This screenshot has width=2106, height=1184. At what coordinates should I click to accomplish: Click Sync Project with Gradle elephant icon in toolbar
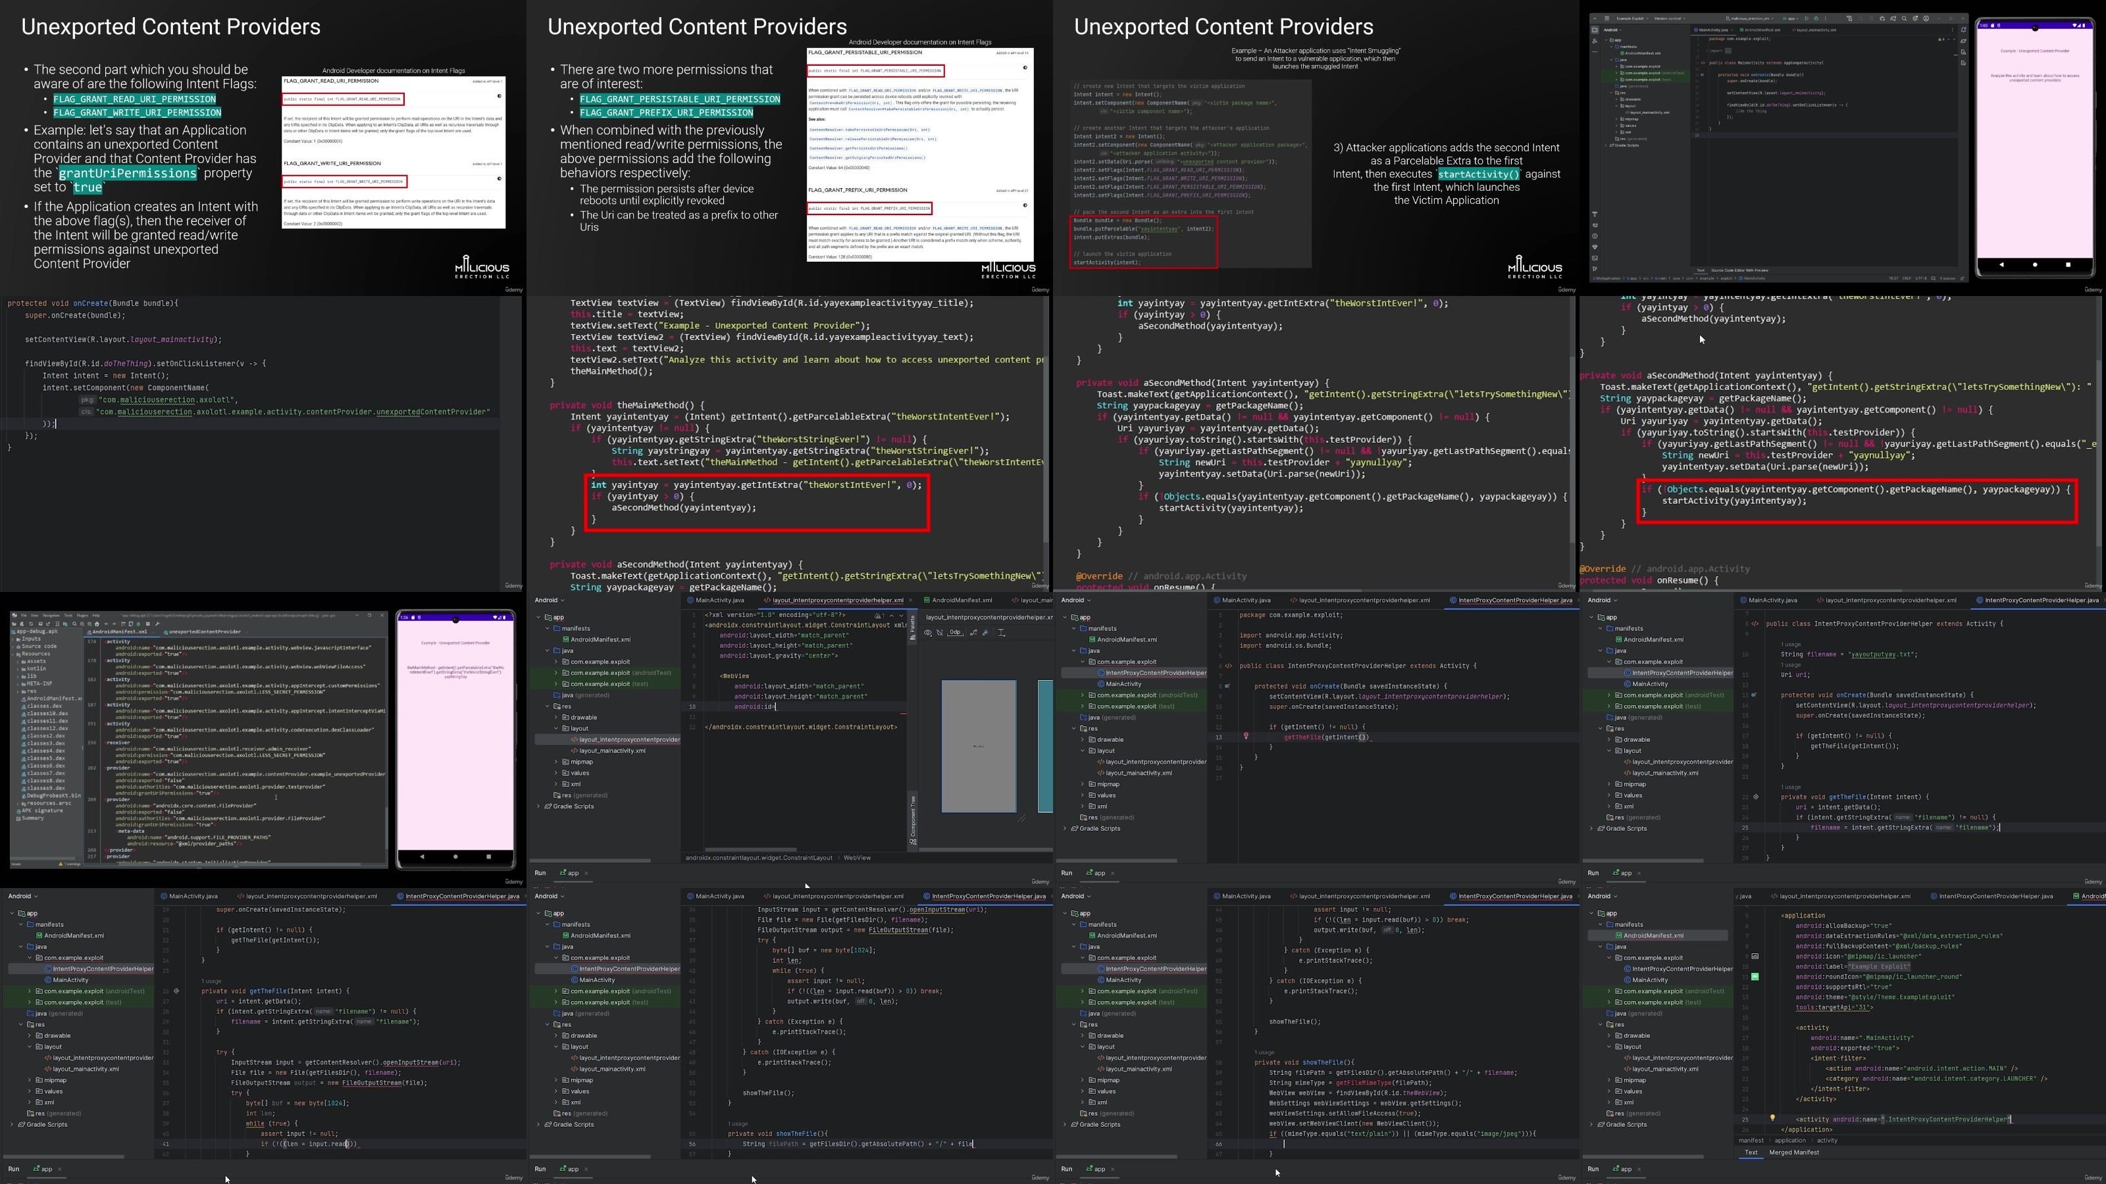(x=1893, y=19)
